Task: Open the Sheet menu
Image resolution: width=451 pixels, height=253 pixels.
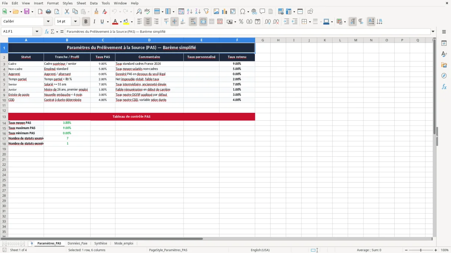Action: 81,3
